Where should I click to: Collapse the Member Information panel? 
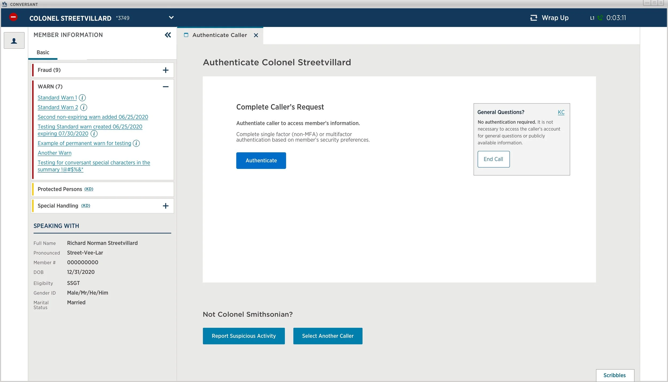click(x=168, y=35)
